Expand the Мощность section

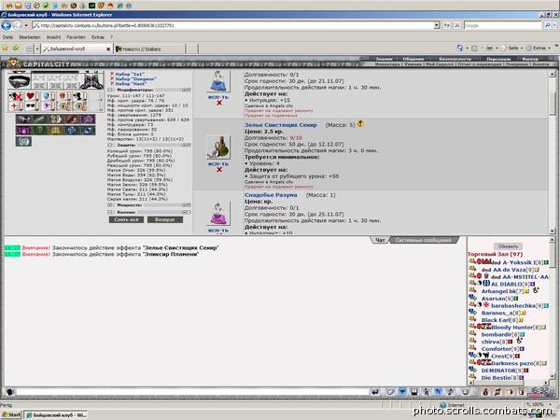[x=110, y=205]
